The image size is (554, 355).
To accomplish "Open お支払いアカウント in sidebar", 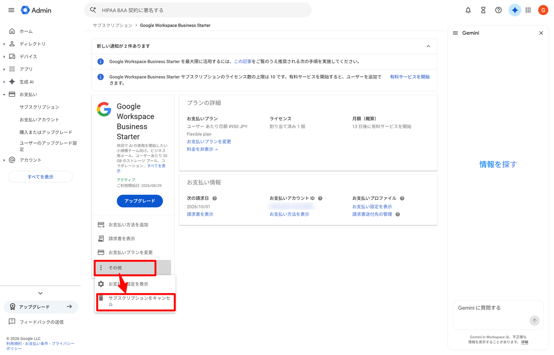I will (39, 119).
